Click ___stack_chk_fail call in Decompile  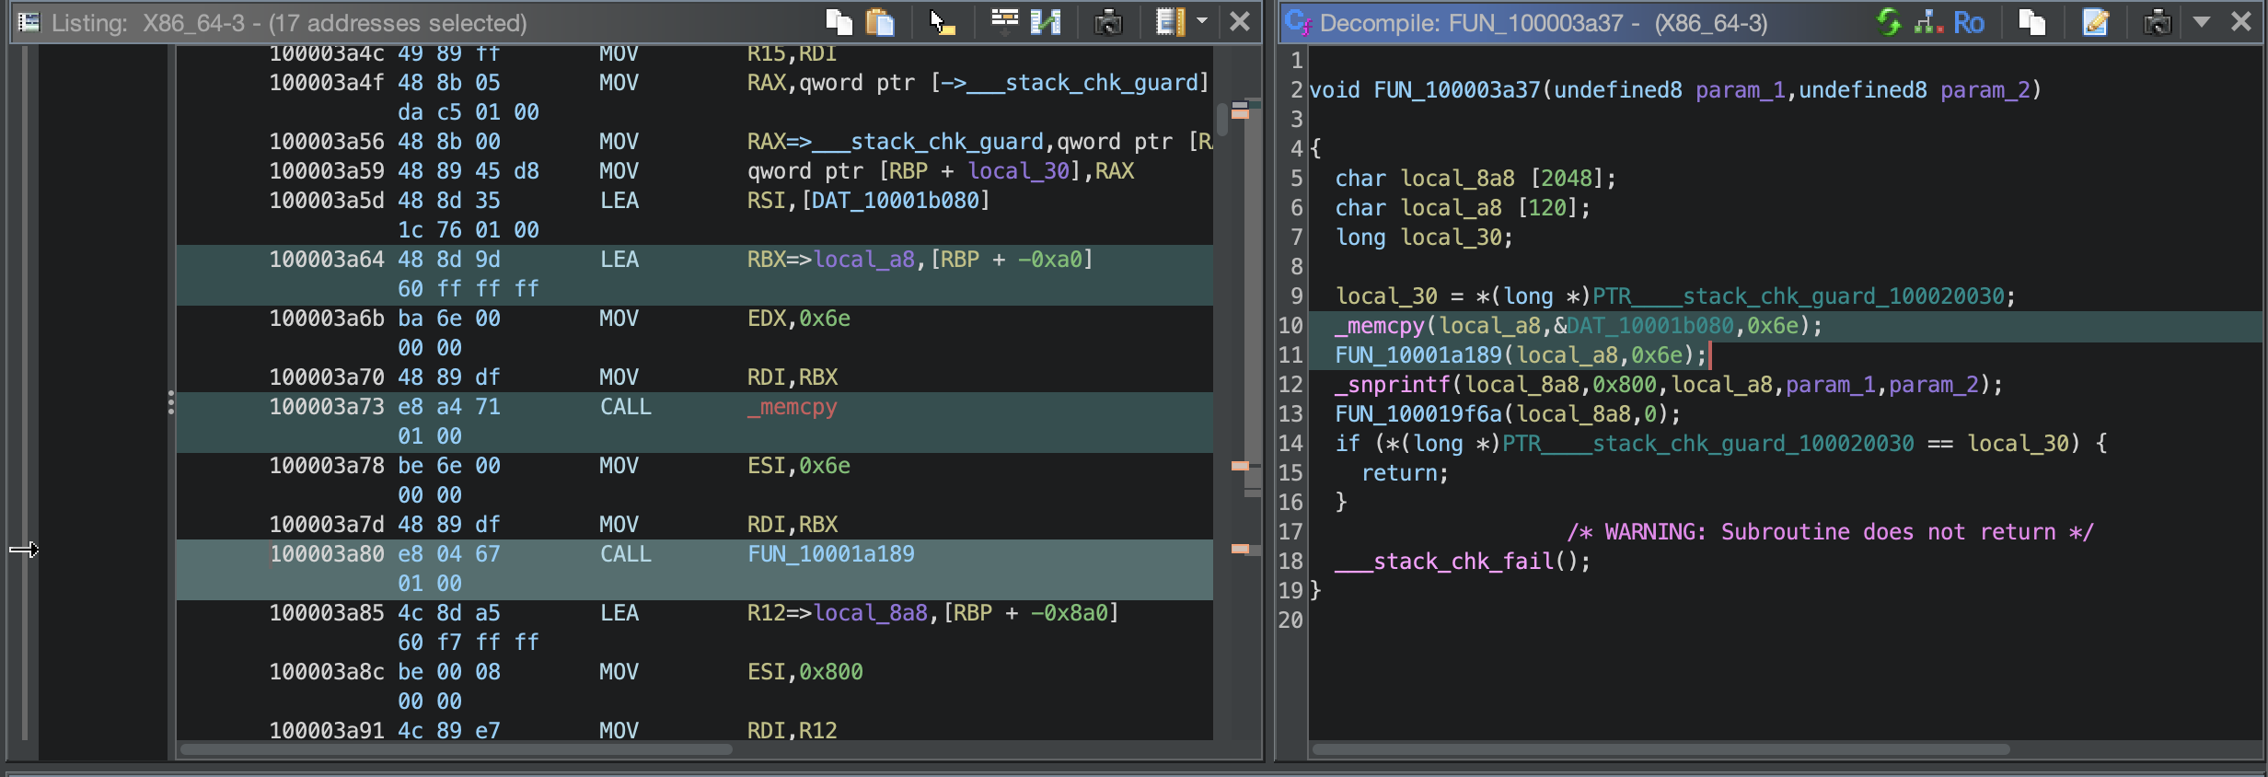click(x=1444, y=562)
